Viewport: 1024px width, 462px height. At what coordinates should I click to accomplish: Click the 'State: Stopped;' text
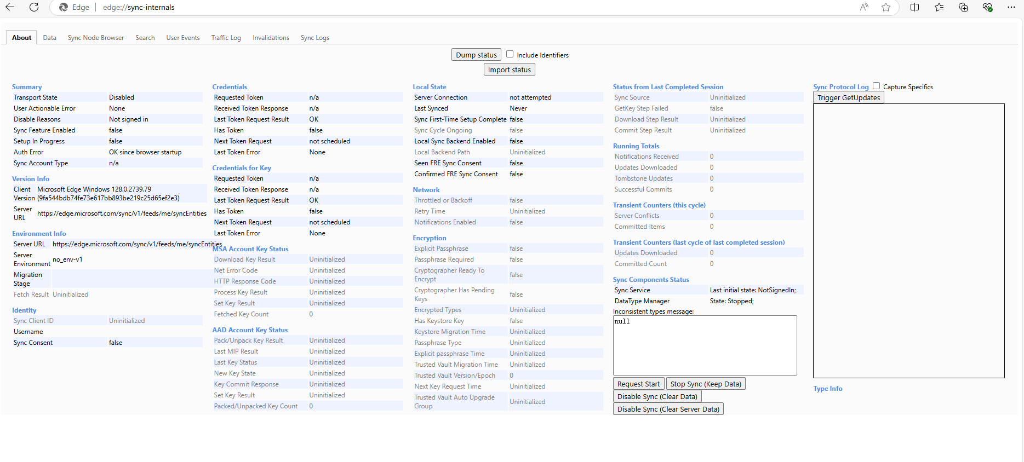731,301
